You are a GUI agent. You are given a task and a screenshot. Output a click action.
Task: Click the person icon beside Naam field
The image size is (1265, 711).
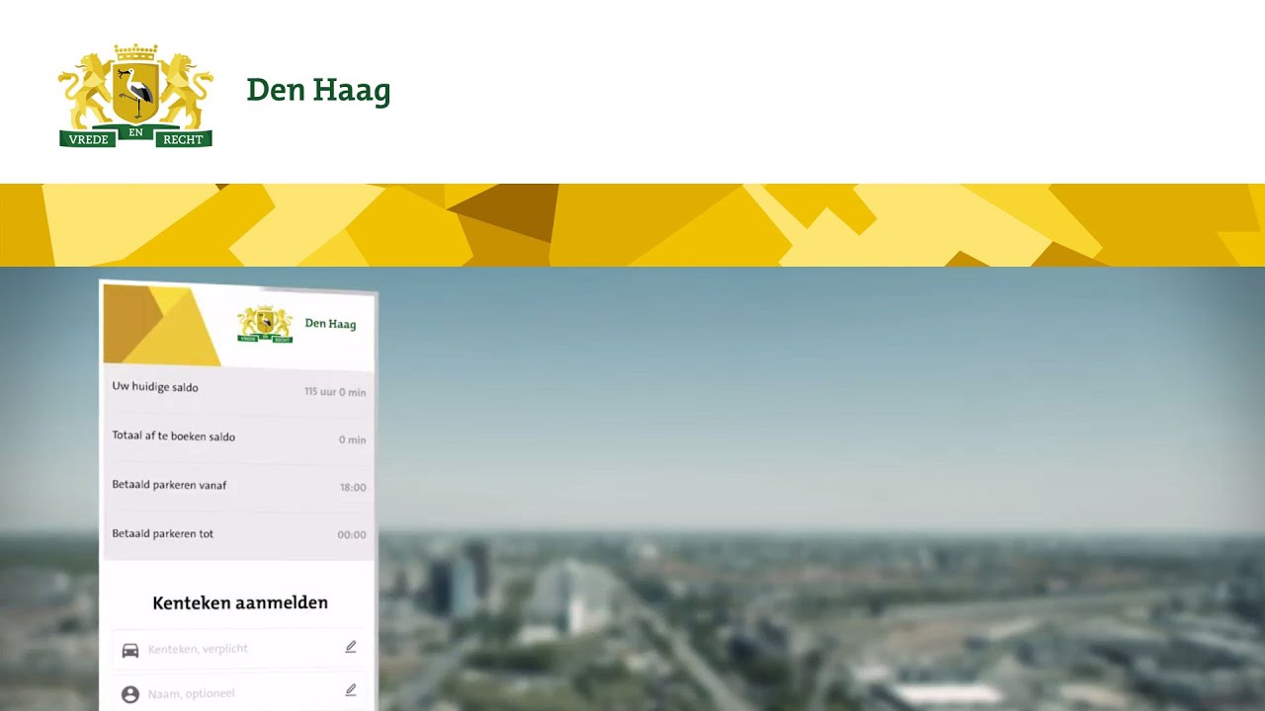(x=129, y=694)
